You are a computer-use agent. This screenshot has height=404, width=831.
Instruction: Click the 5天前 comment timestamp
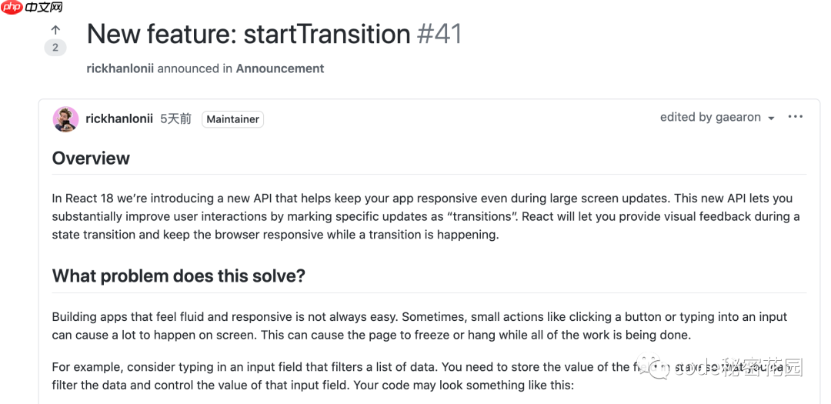[175, 119]
